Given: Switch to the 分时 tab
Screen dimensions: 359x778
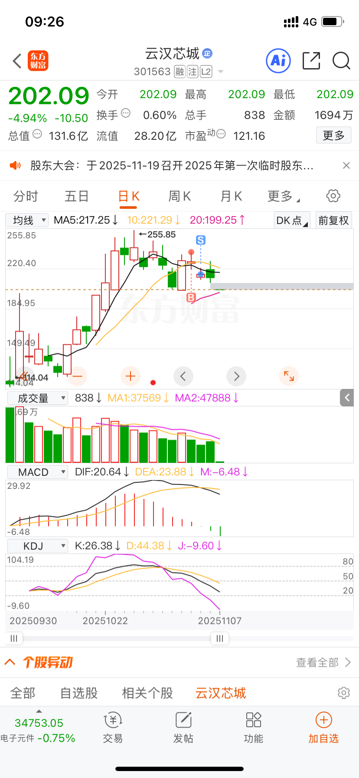Looking at the screenshot, I should (x=26, y=196).
